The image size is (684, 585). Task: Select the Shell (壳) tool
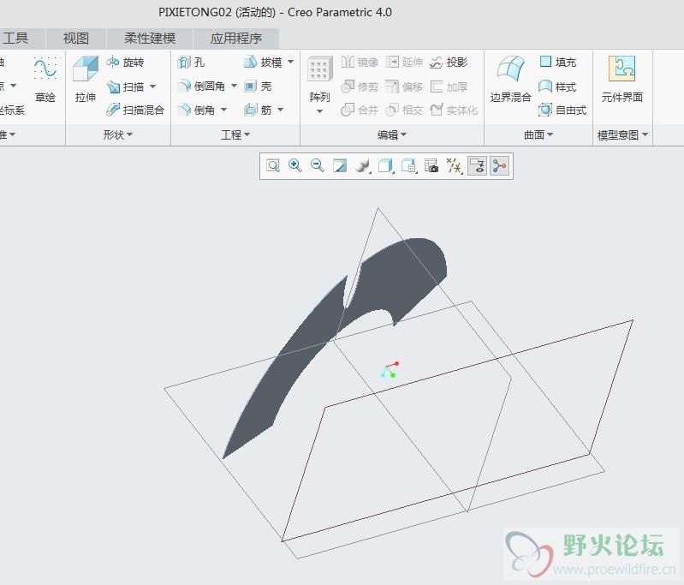pos(258,87)
